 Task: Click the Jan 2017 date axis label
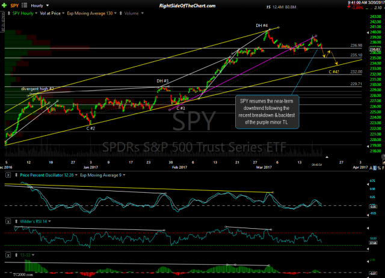click(91, 167)
